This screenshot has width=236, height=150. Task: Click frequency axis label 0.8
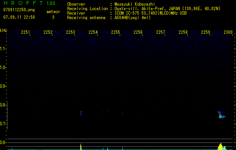(x=3, y=105)
